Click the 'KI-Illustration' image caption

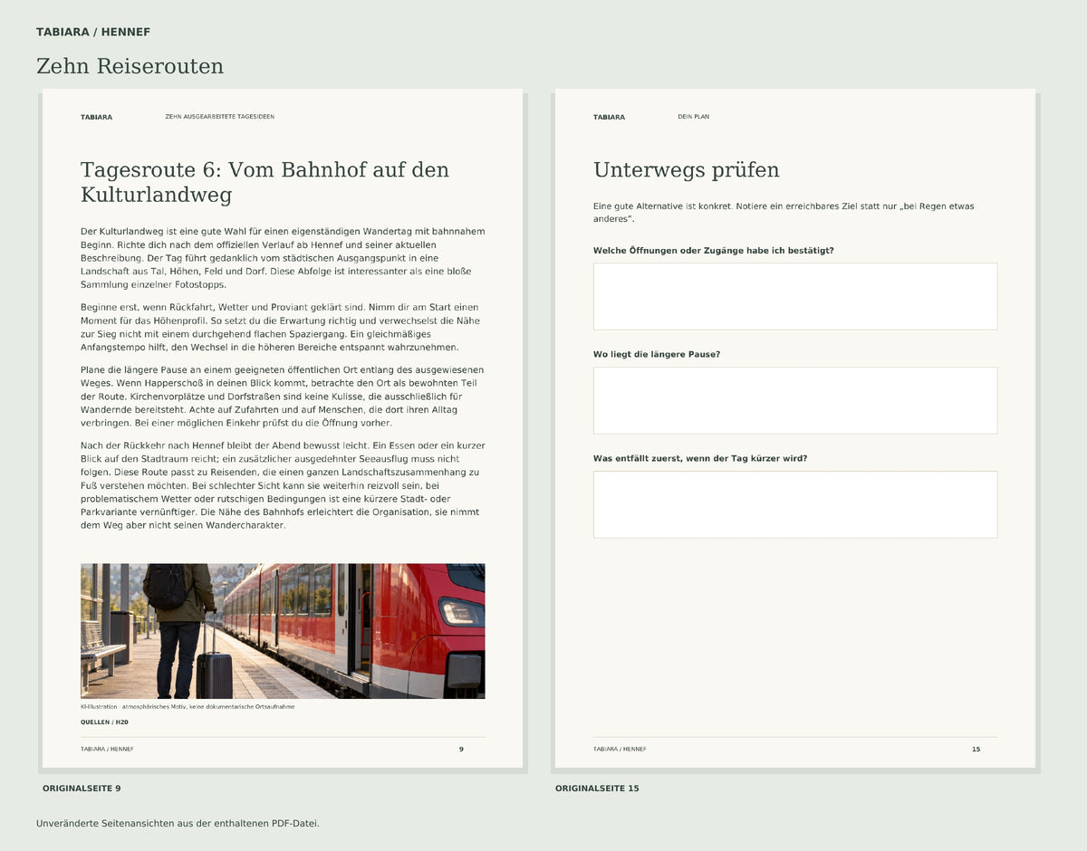pos(188,707)
